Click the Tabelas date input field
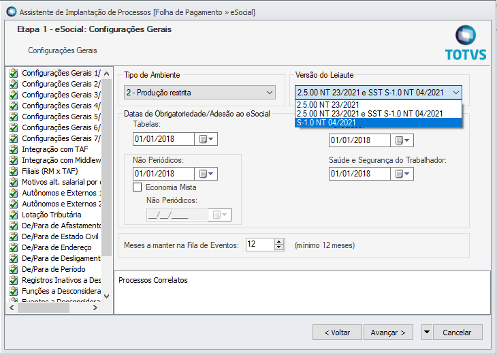This screenshot has height=355, width=497. tap(163, 140)
